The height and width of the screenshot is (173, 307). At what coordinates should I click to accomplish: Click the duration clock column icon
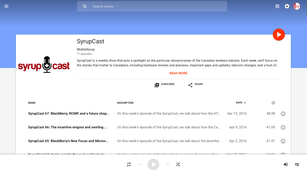pyautogui.click(x=273, y=103)
